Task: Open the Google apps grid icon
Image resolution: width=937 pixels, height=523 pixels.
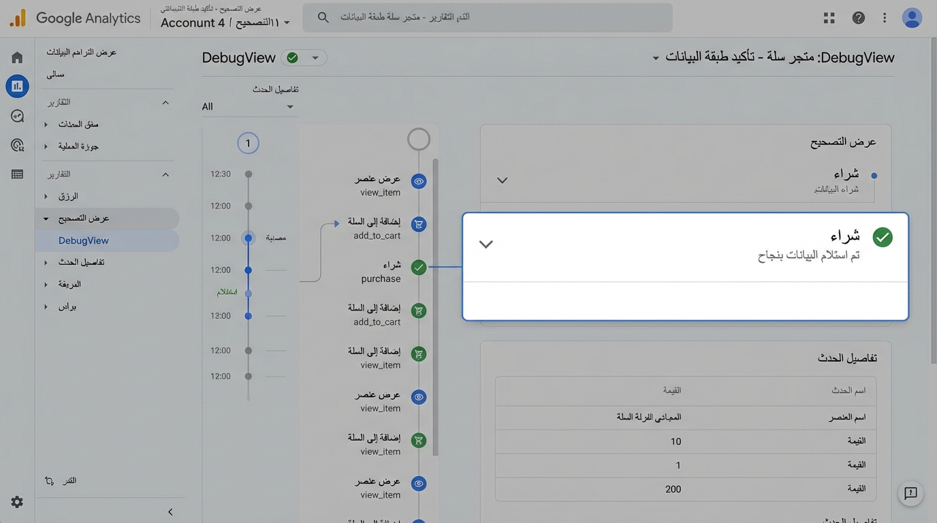Action: (829, 18)
